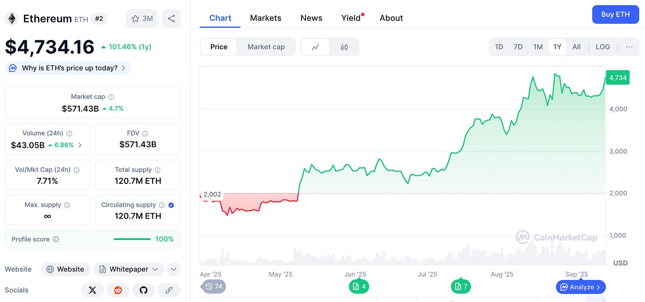Click the 2,002 starting price label
This screenshot has width=645, height=302.
(x=212, y=194)
